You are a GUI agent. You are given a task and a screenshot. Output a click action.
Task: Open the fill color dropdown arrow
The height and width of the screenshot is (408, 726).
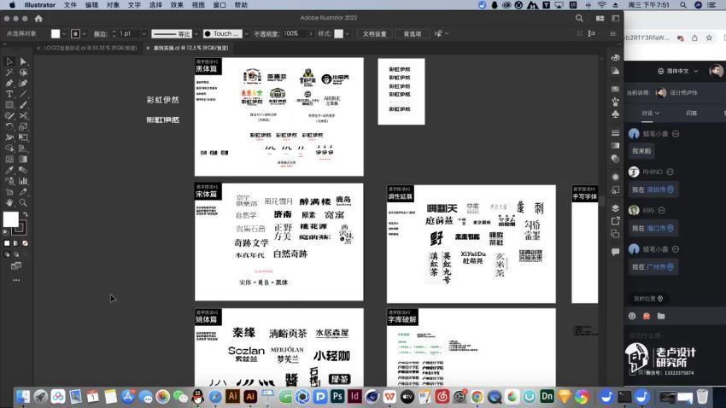pyautogui.click(x=64, y=34)
